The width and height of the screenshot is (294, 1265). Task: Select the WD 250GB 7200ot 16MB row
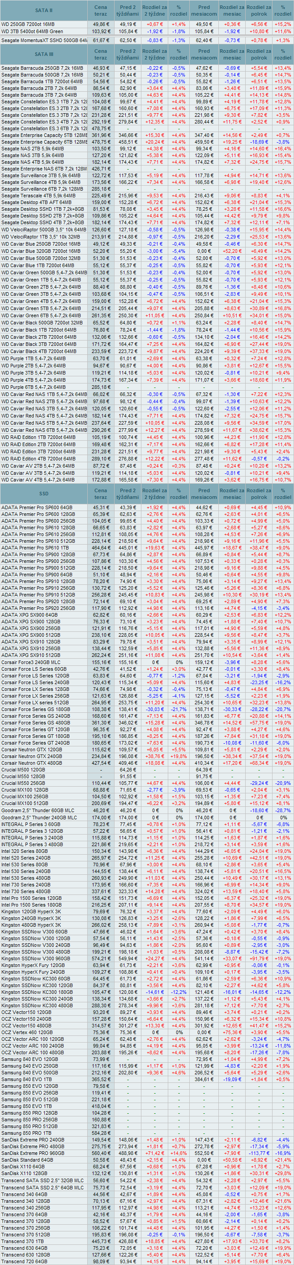click(147, 24)
